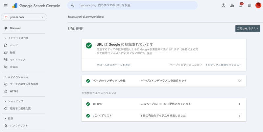263x132 pixels.
Task: Click ページを変更しましたか？ text
Action: 186,65
